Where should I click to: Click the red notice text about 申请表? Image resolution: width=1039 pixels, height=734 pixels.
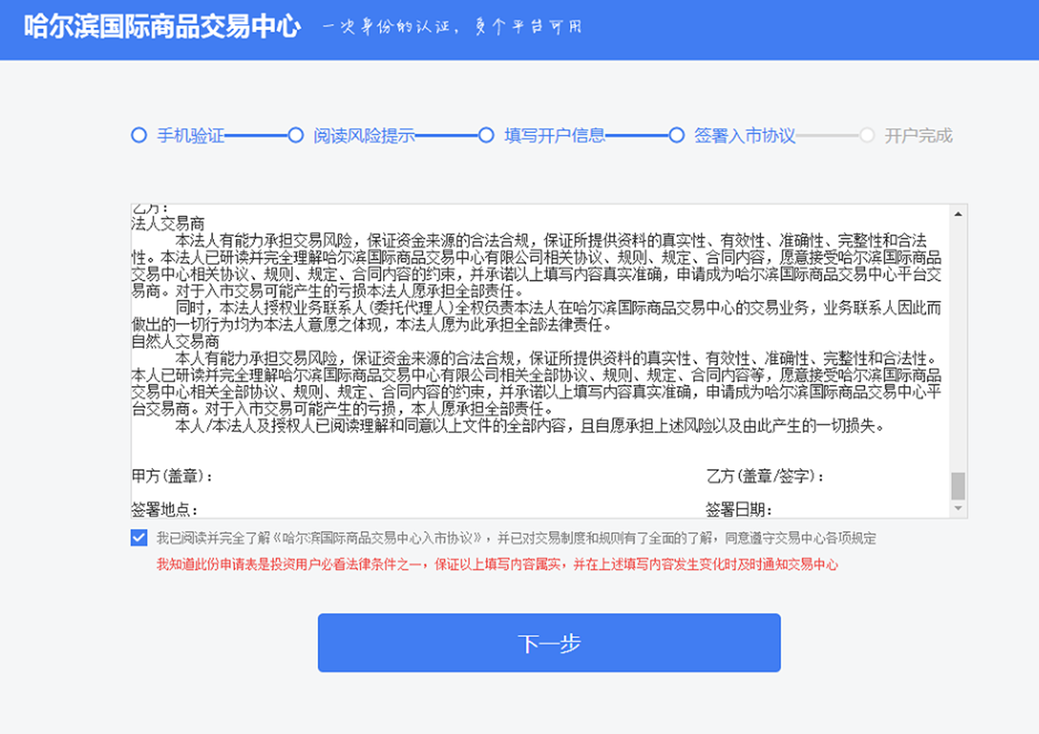(x=497, y=565)
